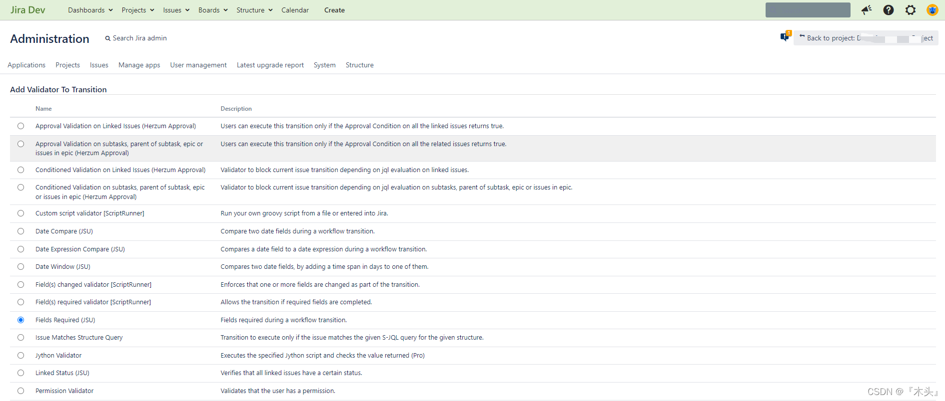
Task: Open the help question mark icon
Action: click(x=889, y=10)
